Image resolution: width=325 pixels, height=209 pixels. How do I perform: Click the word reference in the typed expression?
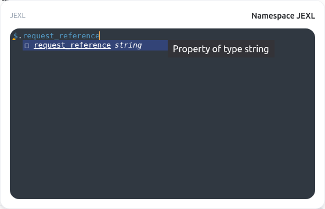pyautogui.click(x=79, y=36)
